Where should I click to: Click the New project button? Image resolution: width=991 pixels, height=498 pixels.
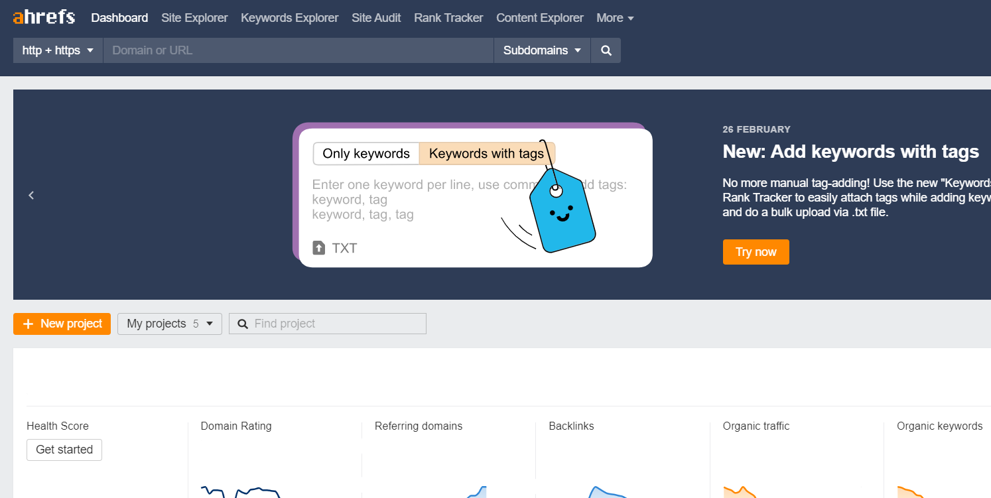coord(62,324)
